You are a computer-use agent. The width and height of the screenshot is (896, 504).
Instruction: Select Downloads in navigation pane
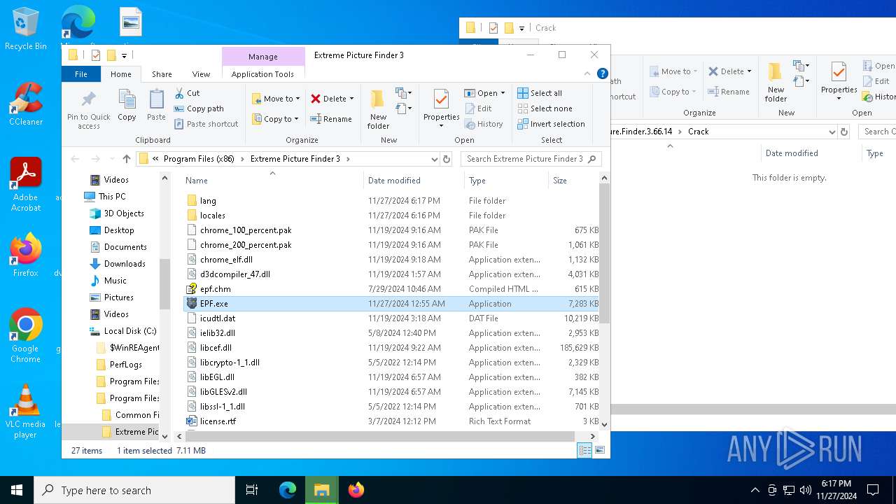125,264
